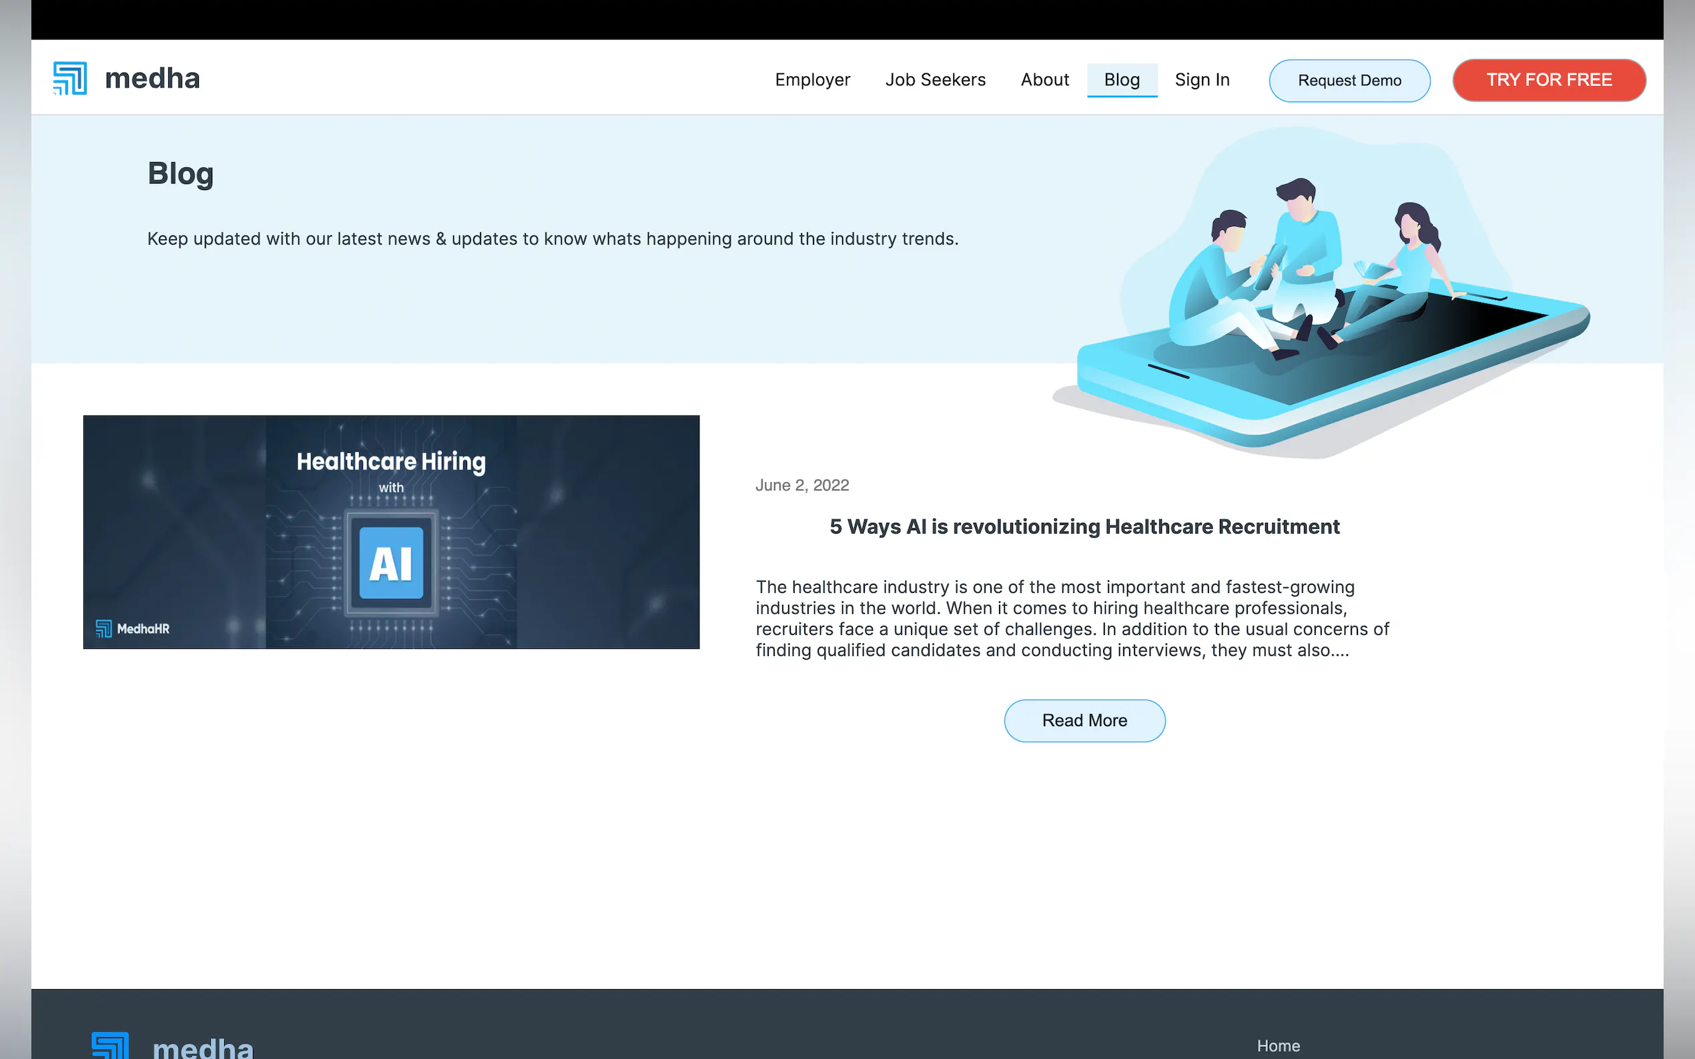The height and width of the screenshot is (1059, 1695).
Task: Click the Sign In link
Action: pyautogui.click(x=1202, y=80)
